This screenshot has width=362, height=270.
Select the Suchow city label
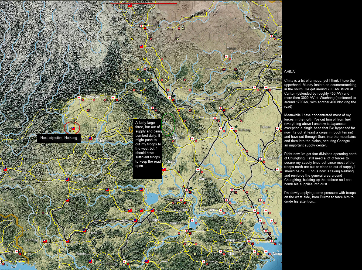[x=273, y=158]
